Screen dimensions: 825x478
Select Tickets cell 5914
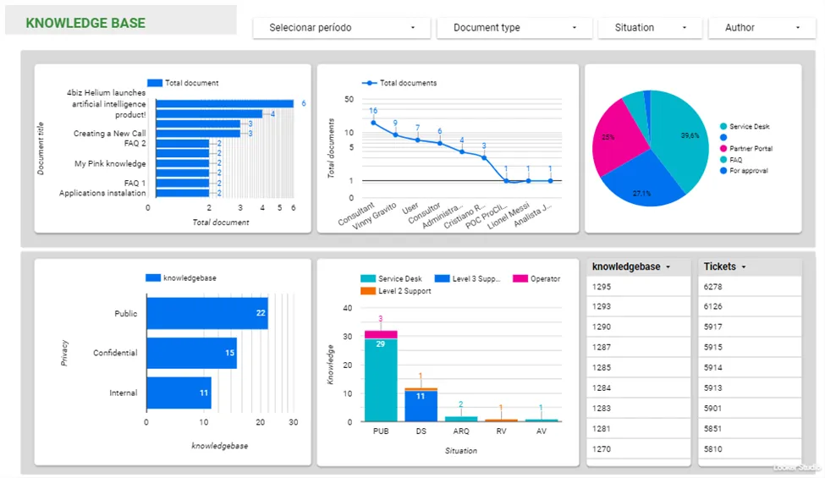coord(750,367)
